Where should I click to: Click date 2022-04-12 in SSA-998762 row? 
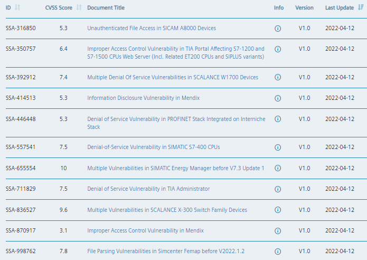(x=340, y=251)
